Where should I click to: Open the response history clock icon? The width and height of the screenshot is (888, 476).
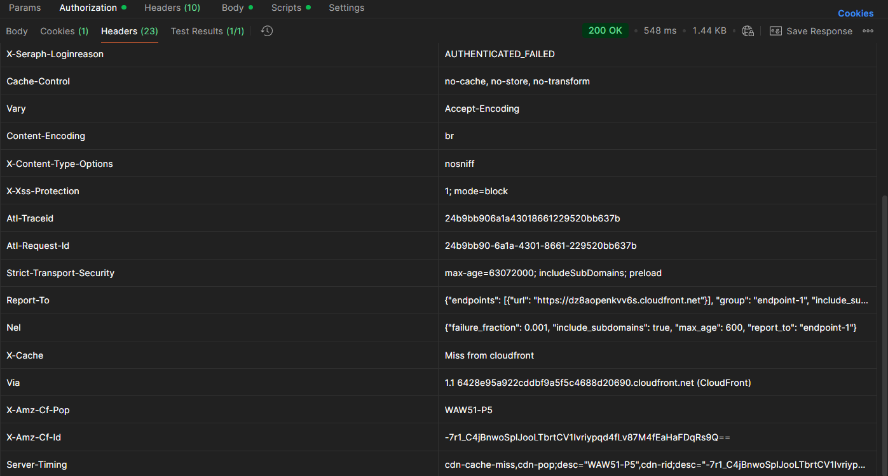(267, 31)
